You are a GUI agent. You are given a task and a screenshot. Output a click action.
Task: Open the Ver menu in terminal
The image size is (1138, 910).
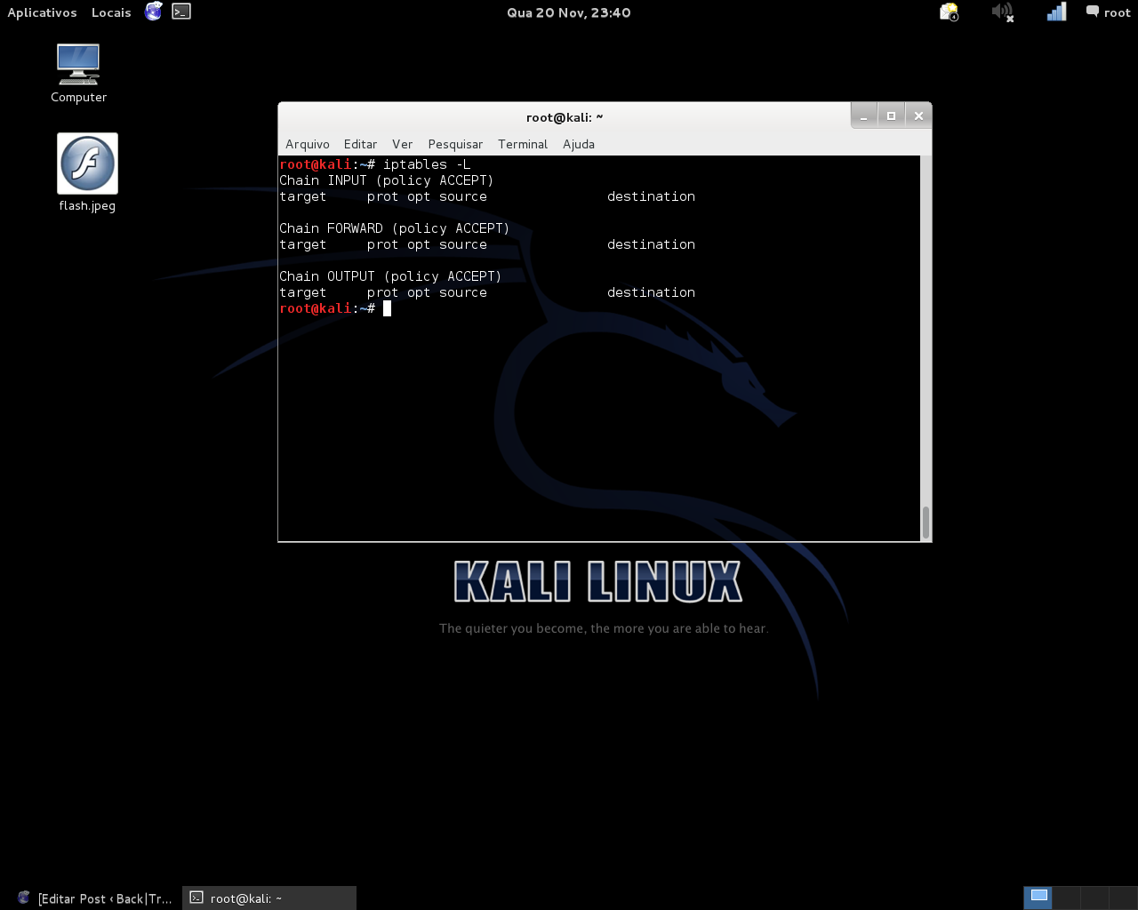click(403, 144)
